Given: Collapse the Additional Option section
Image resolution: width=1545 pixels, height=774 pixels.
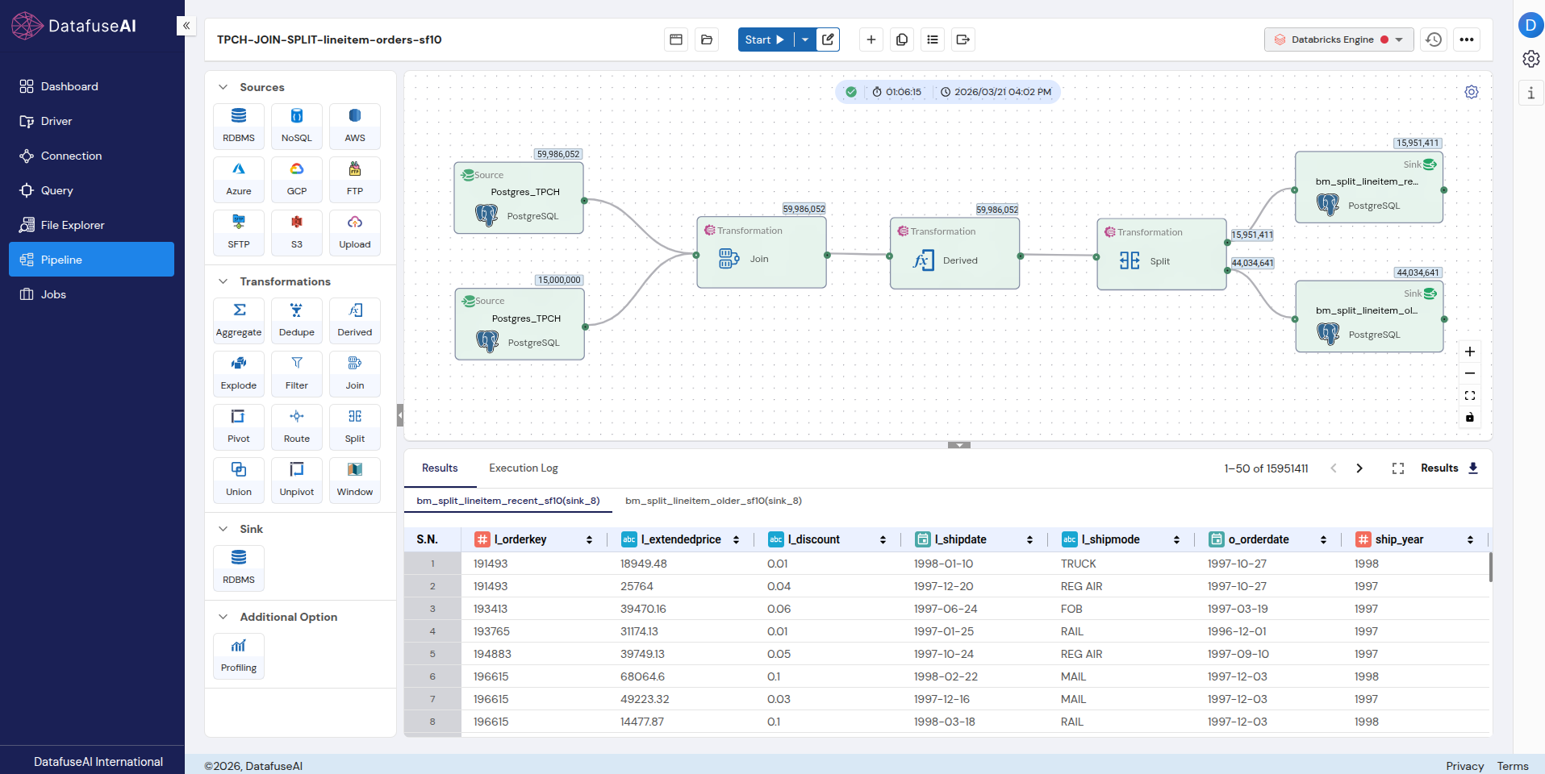Looking at the screenshot, I should click(223, 617).
